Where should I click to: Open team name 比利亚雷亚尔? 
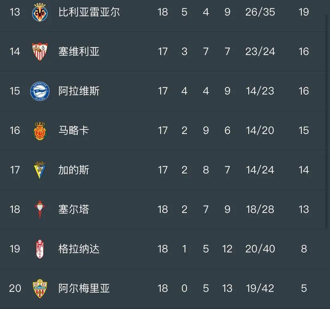click(89, 12)
